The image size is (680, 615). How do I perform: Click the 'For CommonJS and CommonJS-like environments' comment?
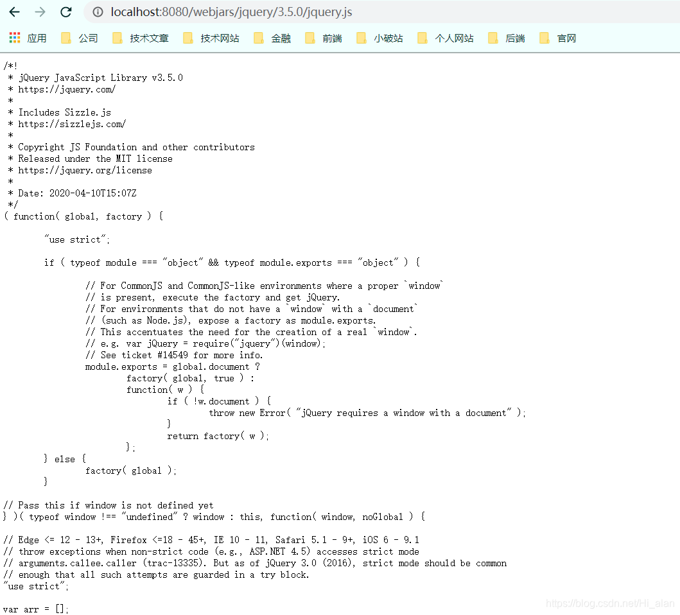[x=264, y=286]
